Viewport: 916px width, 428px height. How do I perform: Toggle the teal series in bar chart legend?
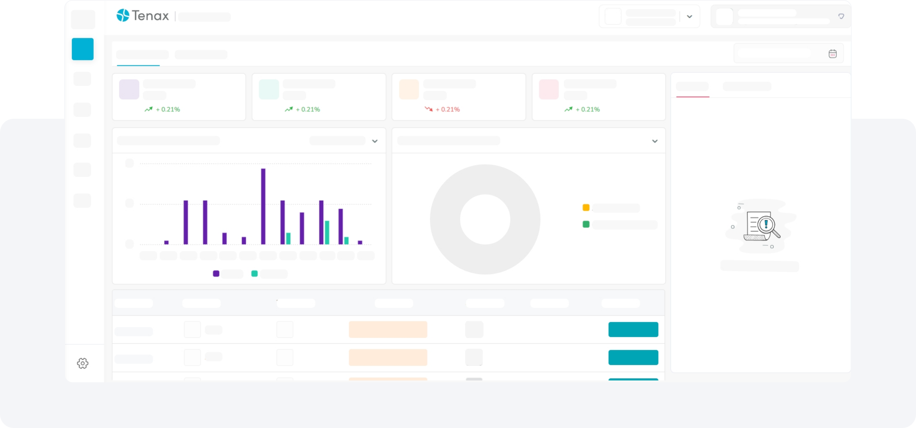coord(255,273)
